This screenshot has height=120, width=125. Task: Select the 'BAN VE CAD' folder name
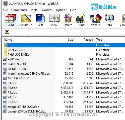pos(16,50)
